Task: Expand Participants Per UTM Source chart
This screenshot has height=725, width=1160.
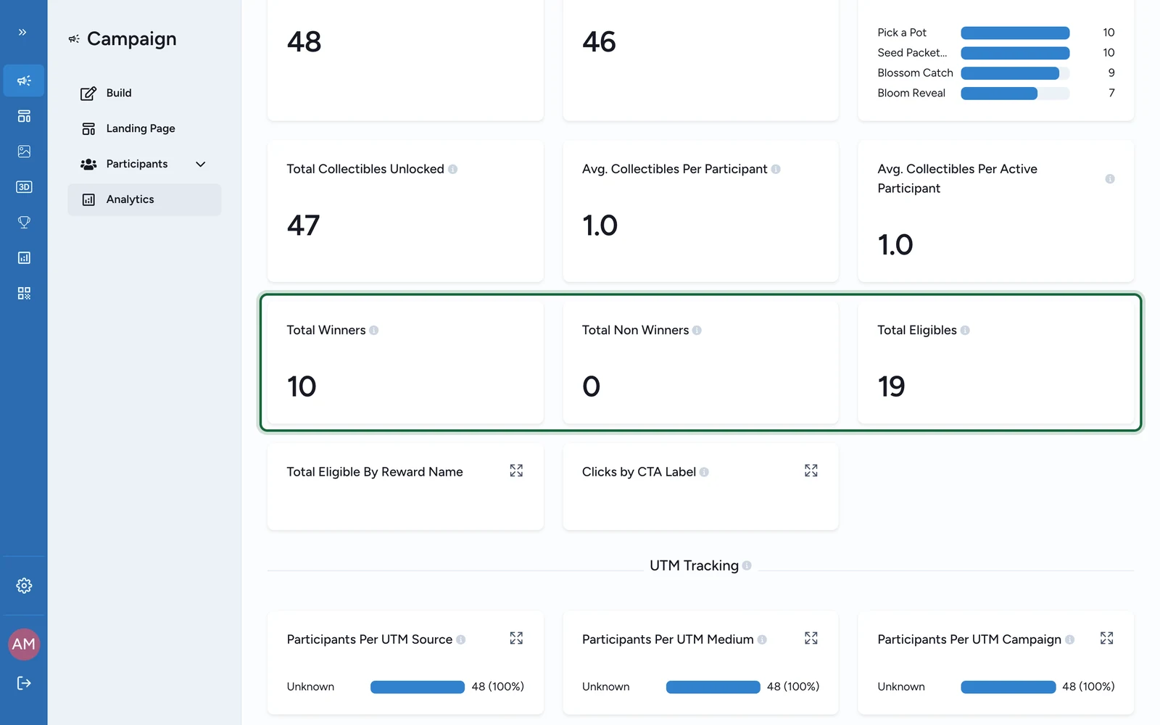Action: point(516,638)
